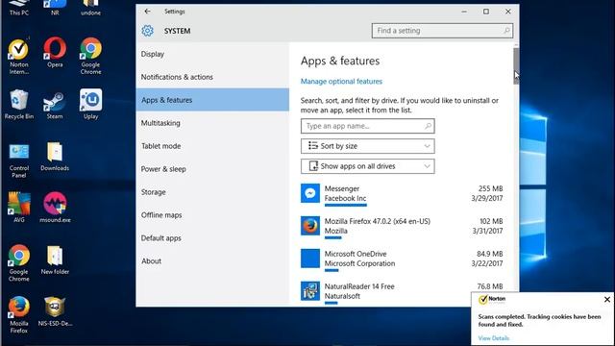Image resolution: width=615 pixels, height=346 pixels.
Task: Click the Settings gear icon beside SYSTEM
Action: (x=147, y=31)
